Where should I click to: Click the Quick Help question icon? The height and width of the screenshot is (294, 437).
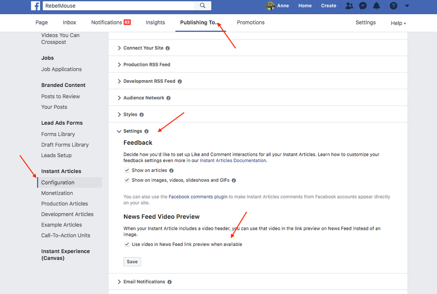click(393, 6)
